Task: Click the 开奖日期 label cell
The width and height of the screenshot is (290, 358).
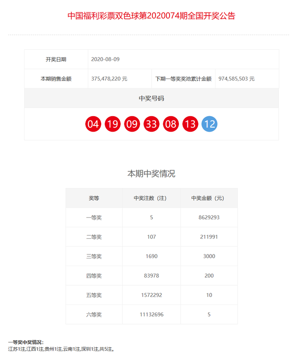Action: [x=56, y=59]
